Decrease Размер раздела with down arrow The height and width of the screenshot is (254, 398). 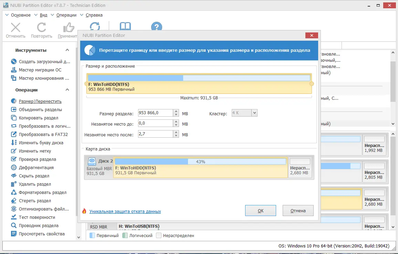coord(176,115)
